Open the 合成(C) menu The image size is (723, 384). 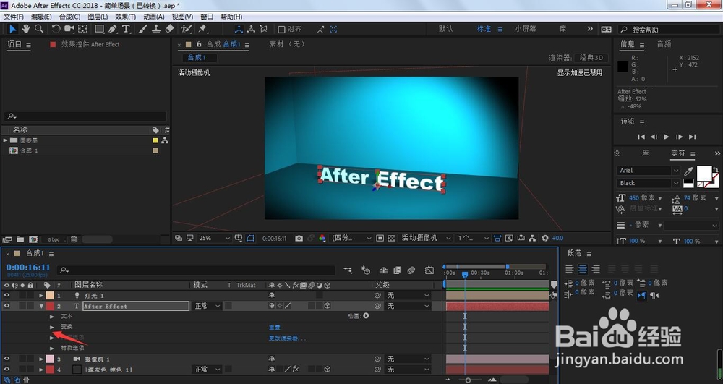69,17
